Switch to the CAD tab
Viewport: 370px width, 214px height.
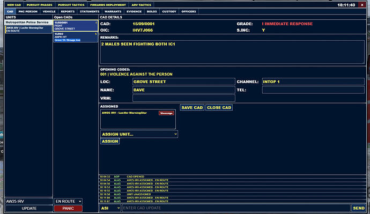(x=10, y=11)
